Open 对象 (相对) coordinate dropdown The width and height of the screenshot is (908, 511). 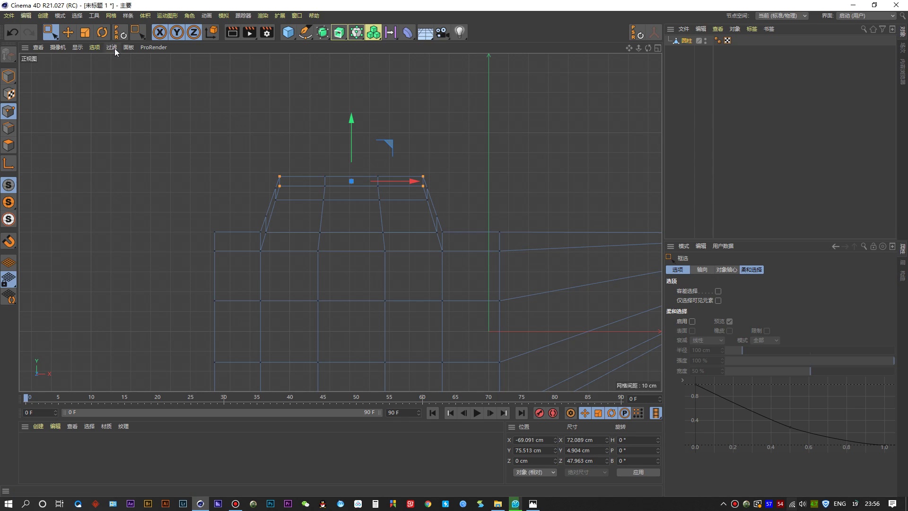[x=534, y=472]
